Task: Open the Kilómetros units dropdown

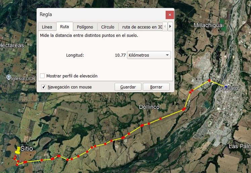Action: (x=149, y=55)
